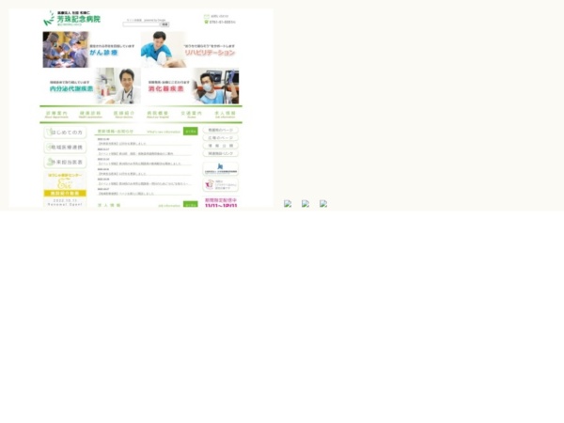Click the 広報のページ button
Image resolution: width=564 pixels, height=423 pixels.
click(x=221, y=138)
